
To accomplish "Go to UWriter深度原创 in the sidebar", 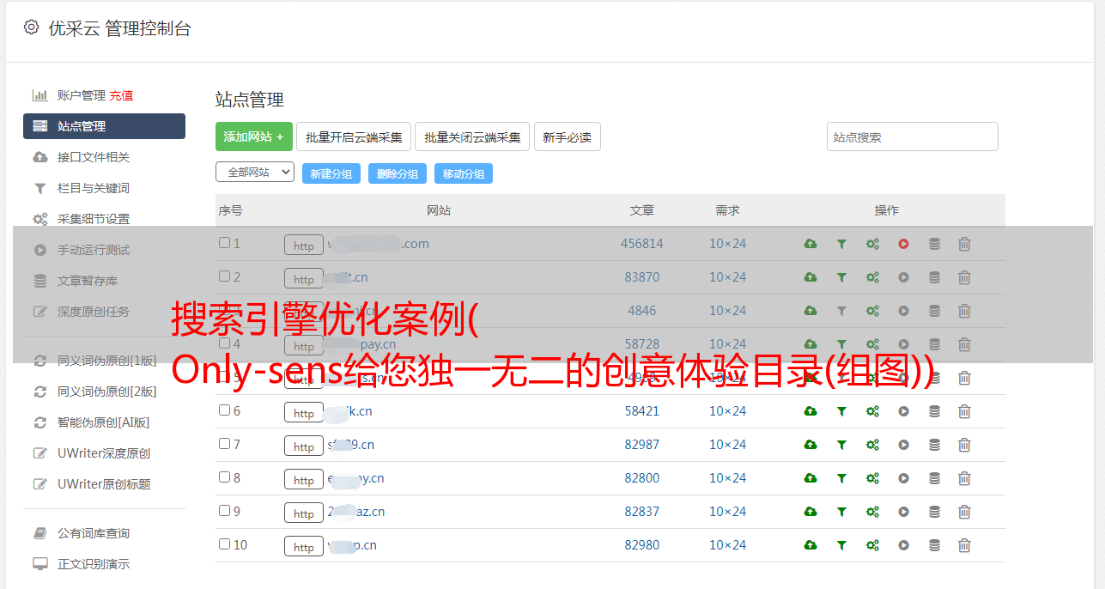I will click(x=104, y=453).
